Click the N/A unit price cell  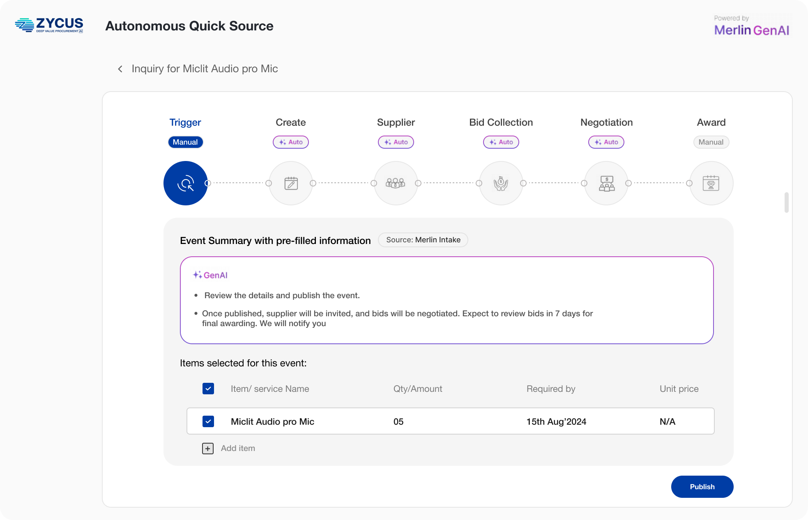click(x=668, y=422)
